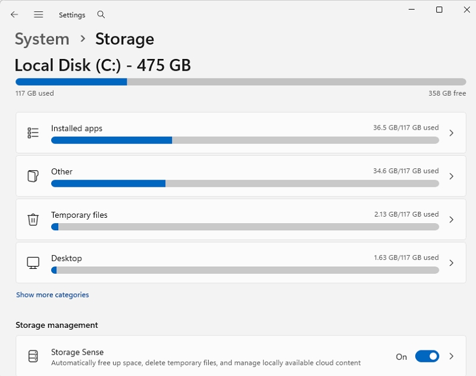Open Storage Sense settings chevron

click(x=452, y=356)
